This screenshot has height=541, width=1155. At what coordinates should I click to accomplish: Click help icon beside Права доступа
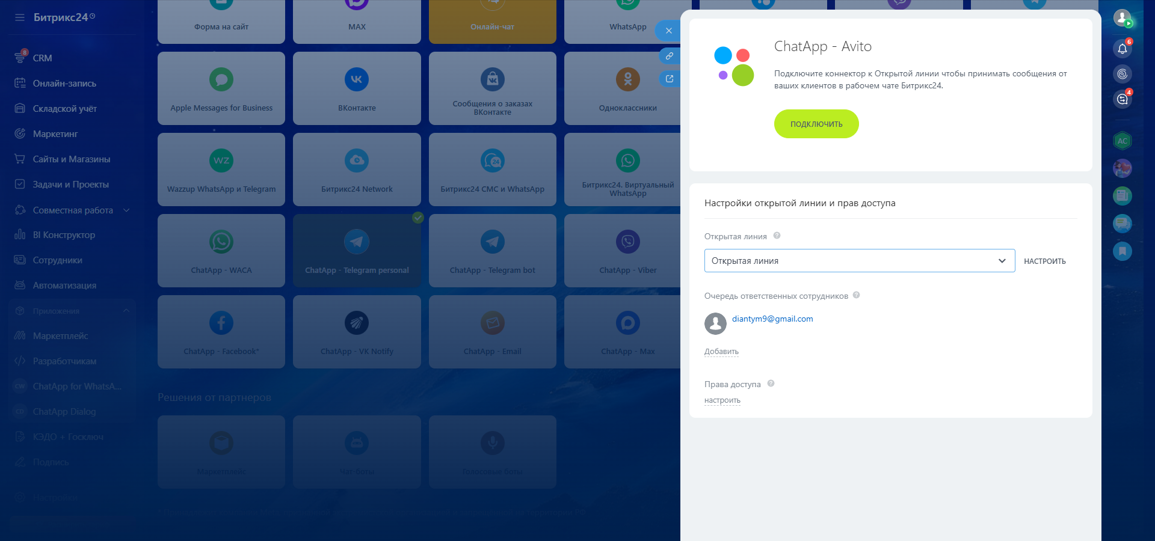tap(771, 384)
